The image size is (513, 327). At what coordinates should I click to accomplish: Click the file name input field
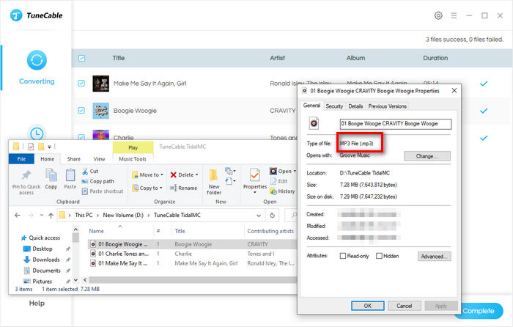(x=396, y=124)
